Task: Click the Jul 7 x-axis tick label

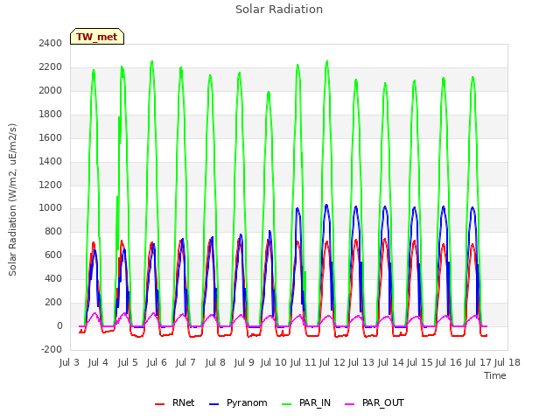Action: (185, 362)
